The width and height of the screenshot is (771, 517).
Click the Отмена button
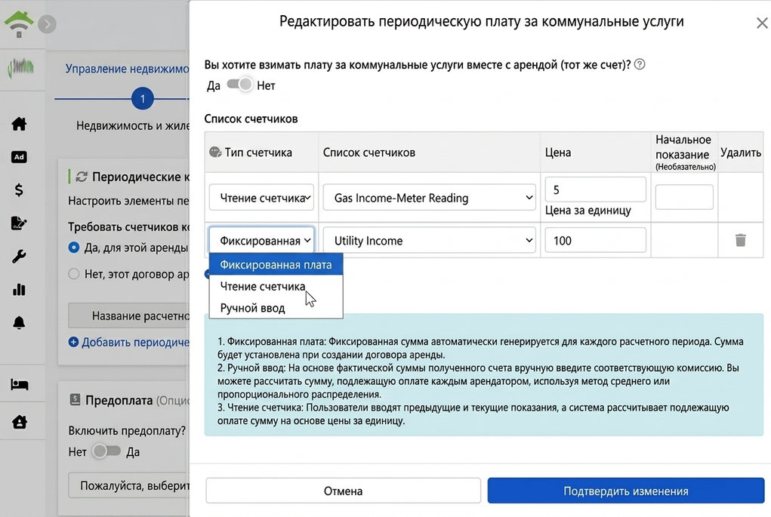[x=344, y=491]
